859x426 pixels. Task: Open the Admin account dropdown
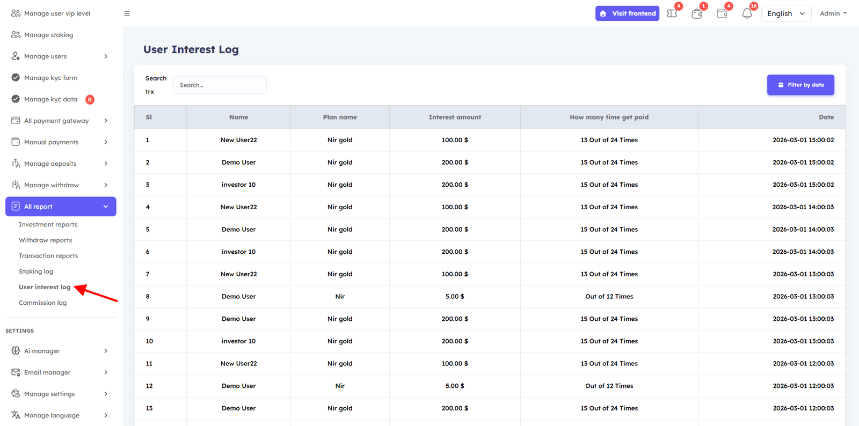[x=833, y=13]
